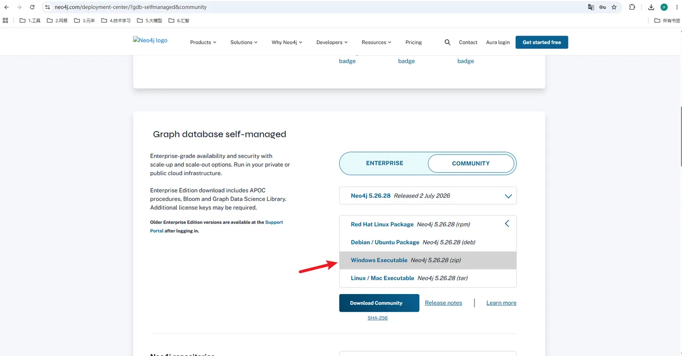The height and width of the screenshot is (356, 682).
Task: Focus the address bar URL field
Action: (x=312, y=7)
